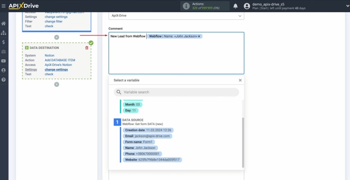Open the Actions info icon
This screenshot has width=350, height=180.
click(186, 6)
